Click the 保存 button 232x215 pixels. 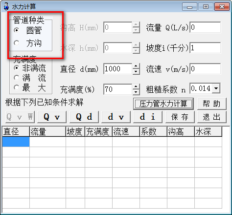click(180, 117)
